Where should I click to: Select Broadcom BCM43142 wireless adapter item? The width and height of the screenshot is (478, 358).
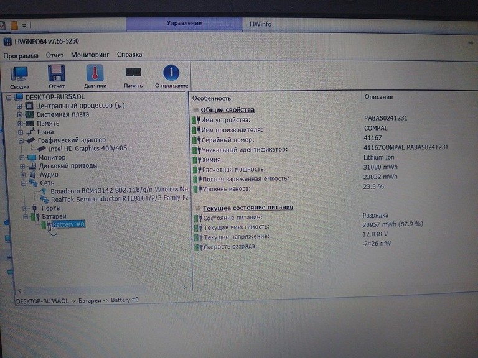(x=119, y=190)
